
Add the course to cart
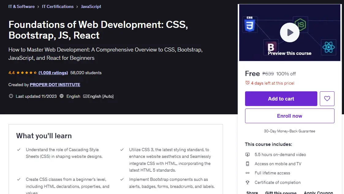(x=281, y=99)
